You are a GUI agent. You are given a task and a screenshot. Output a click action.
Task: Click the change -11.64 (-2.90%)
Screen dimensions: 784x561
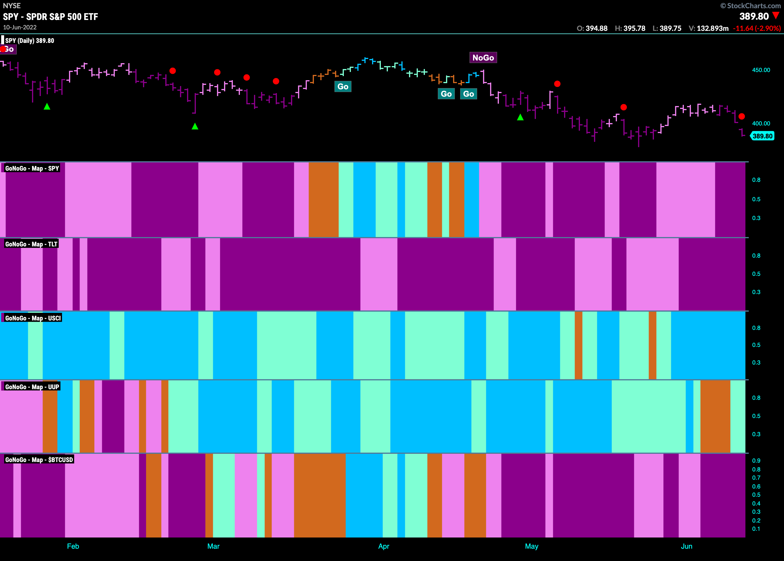pos(757,28)
